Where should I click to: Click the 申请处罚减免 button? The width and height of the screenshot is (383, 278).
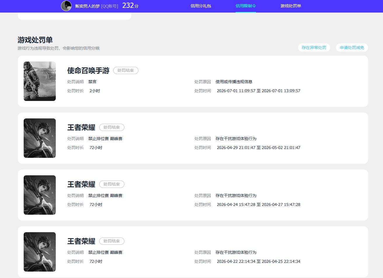point(352,48)
